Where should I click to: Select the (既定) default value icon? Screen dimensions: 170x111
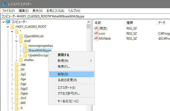point(96,28)
